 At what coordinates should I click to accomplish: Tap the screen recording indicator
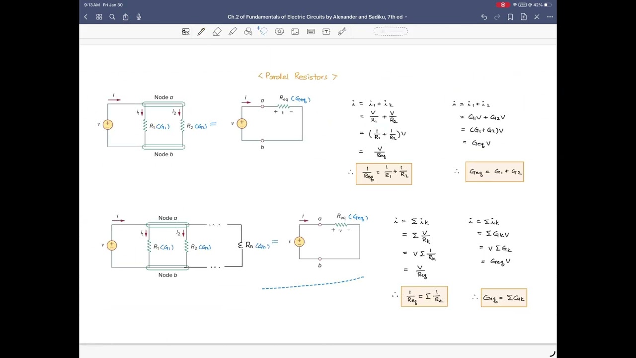coord(503,4)
